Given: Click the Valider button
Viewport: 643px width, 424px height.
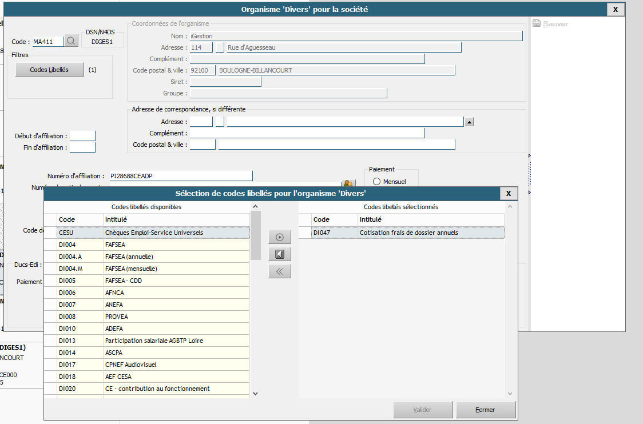Looking at the screenshot, I should (422, 410).
